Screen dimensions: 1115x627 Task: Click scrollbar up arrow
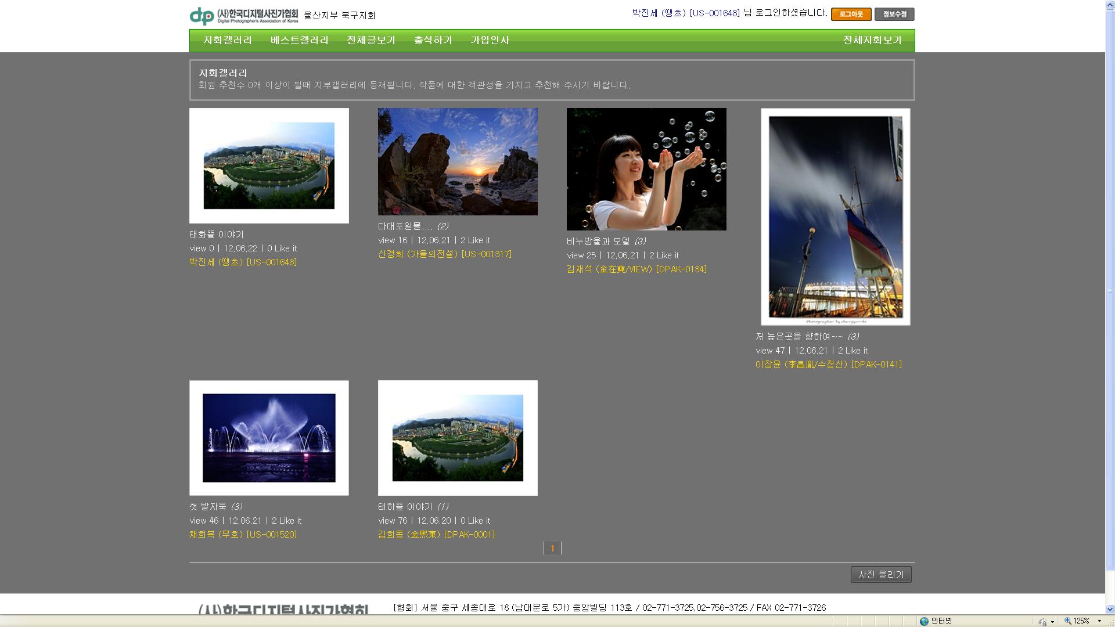[x=1110, y=4]
